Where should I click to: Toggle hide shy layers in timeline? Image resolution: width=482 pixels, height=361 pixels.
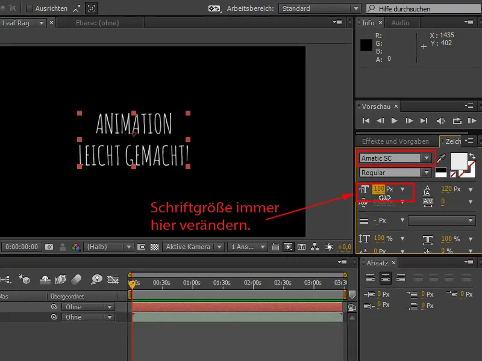tap(45, 279)
